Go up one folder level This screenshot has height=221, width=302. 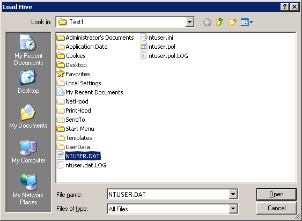tap(220, 22)
